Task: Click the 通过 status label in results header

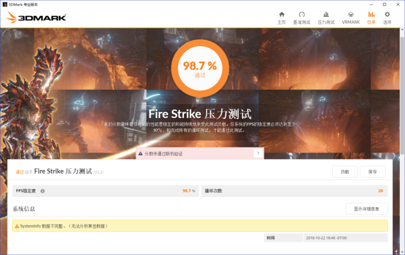Action: coord(20,172)
